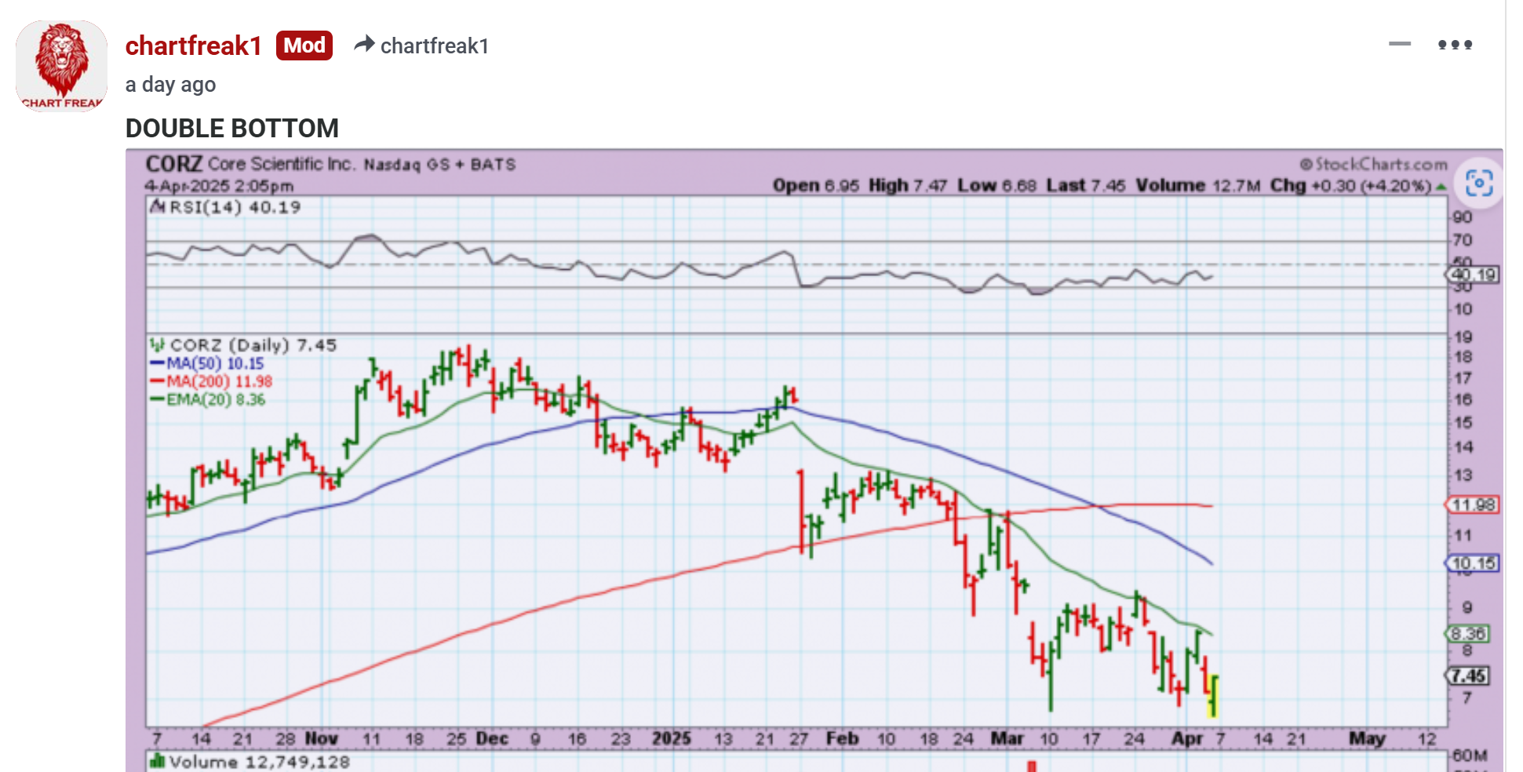Open chartfreak1's lion avatar profile picture

61,66
